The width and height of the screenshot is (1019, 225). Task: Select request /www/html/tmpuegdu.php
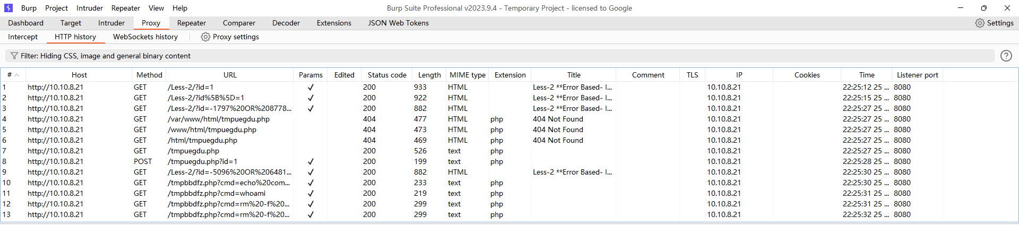(x=212, y=129)
